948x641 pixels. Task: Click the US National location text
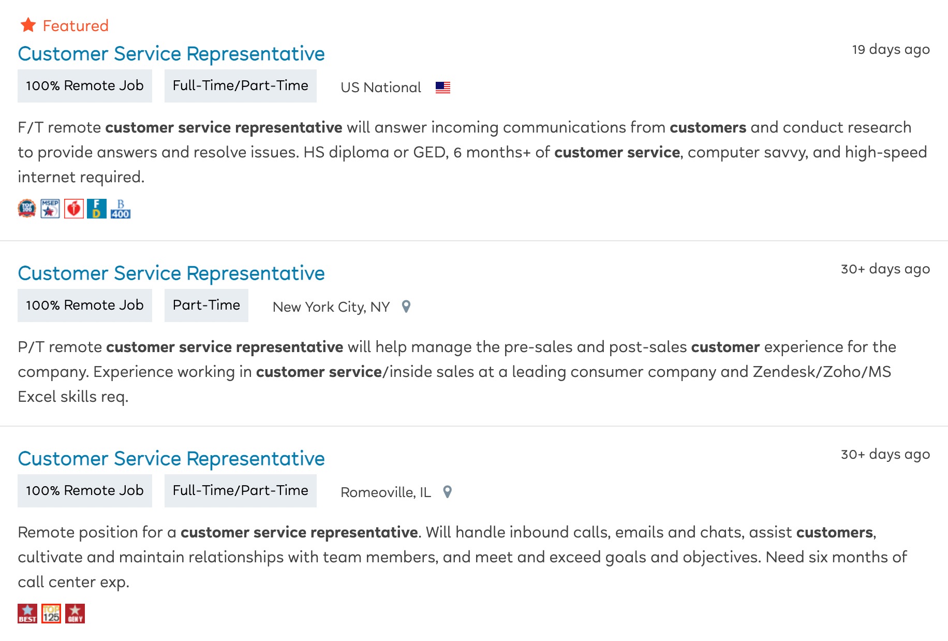tap(381, 88)
